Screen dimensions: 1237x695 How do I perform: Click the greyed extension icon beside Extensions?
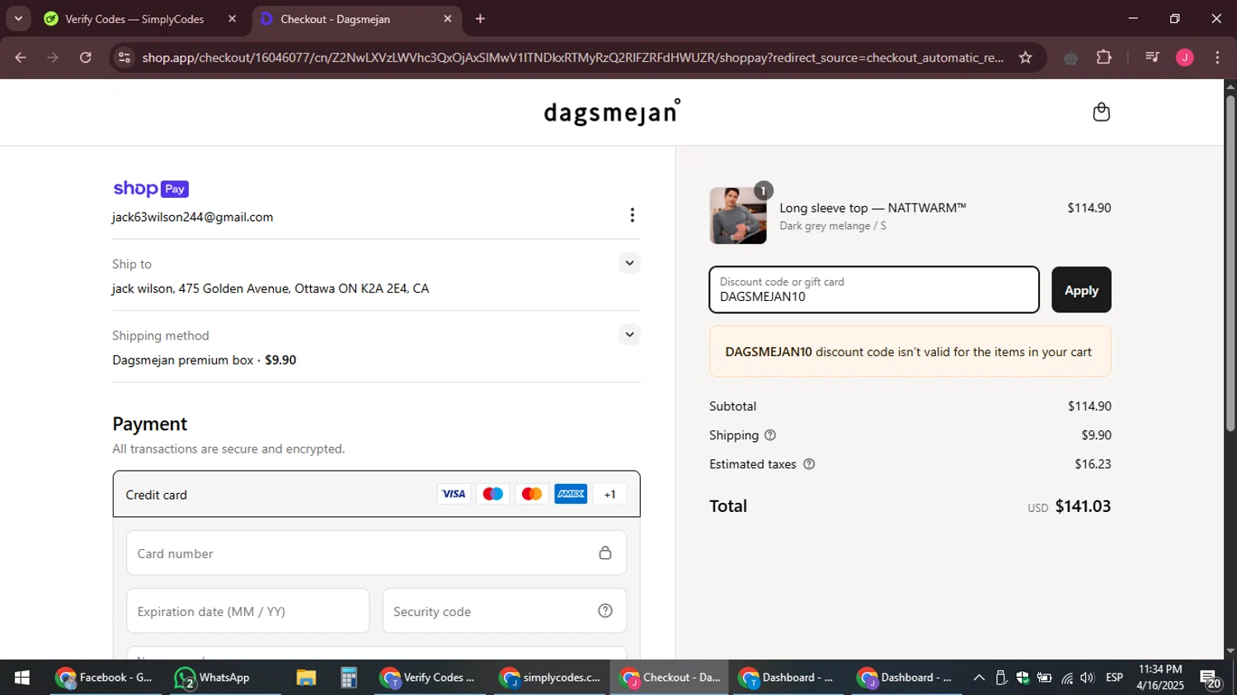point(1070,58)
